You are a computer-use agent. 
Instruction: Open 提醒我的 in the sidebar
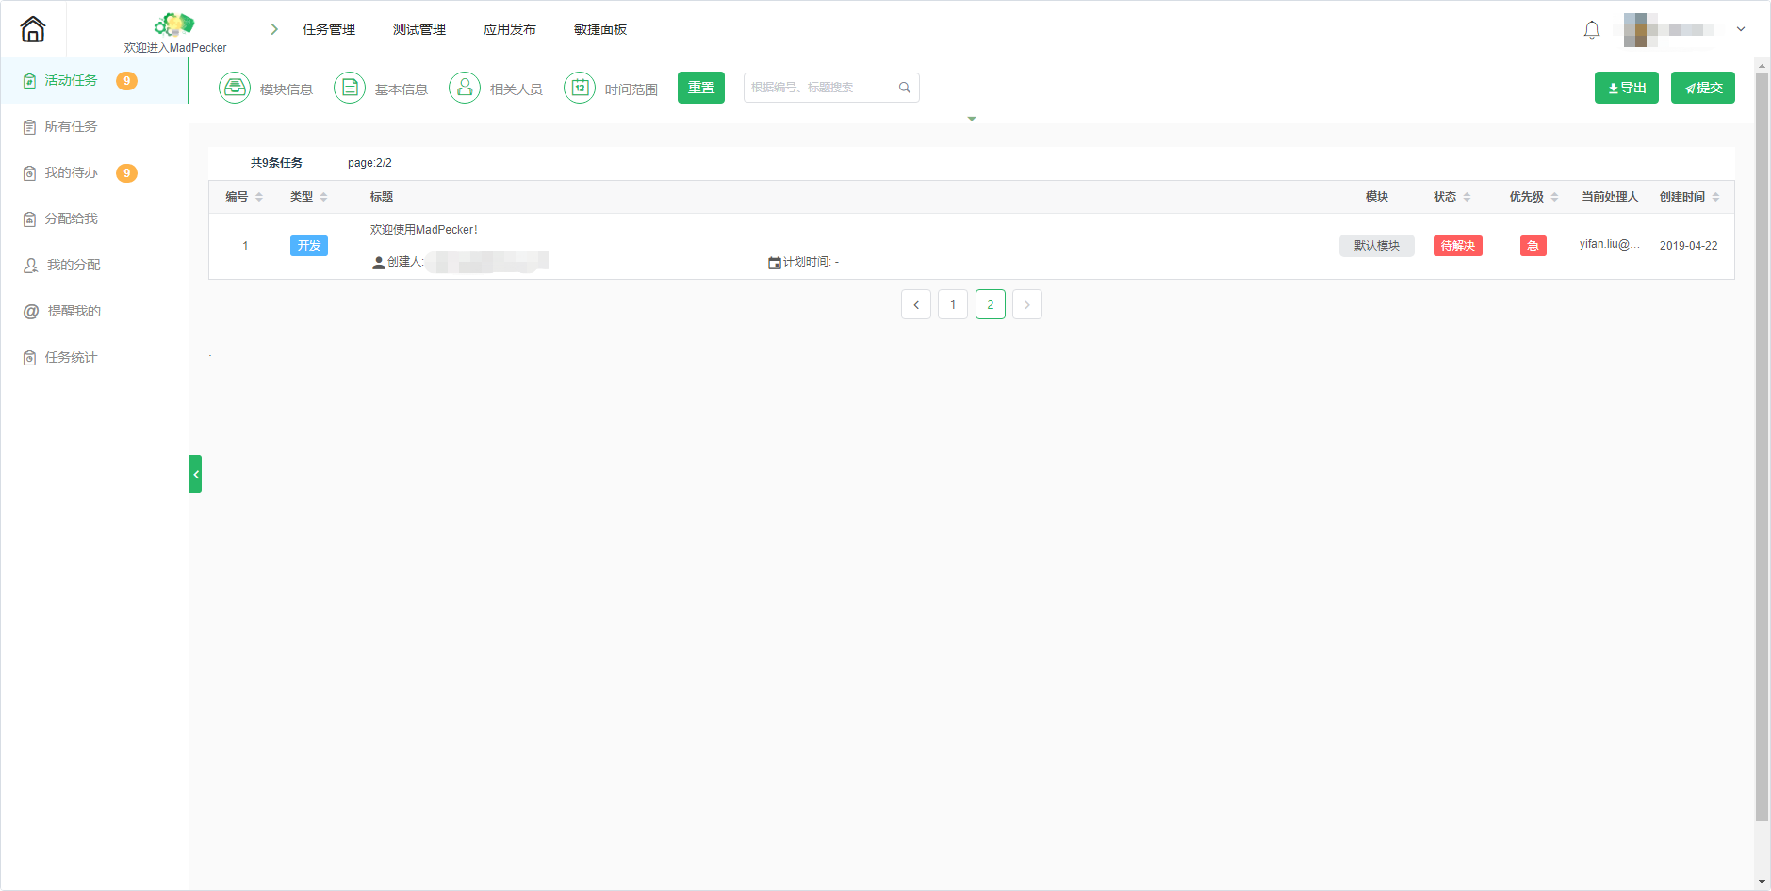pos(94,312)
